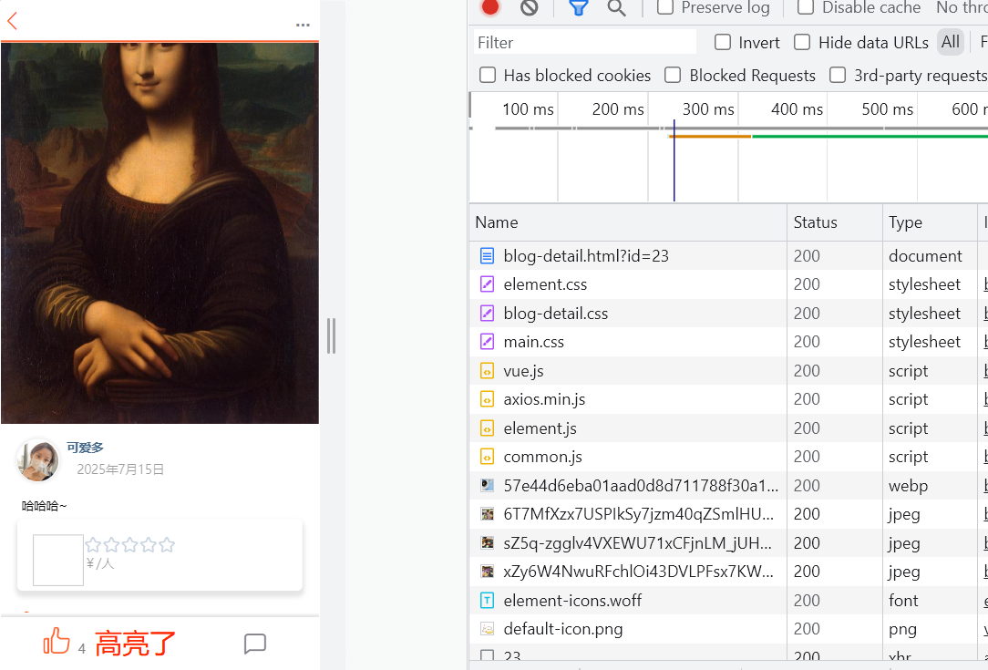Sort by the Name column header

click(x=628, y=222)
